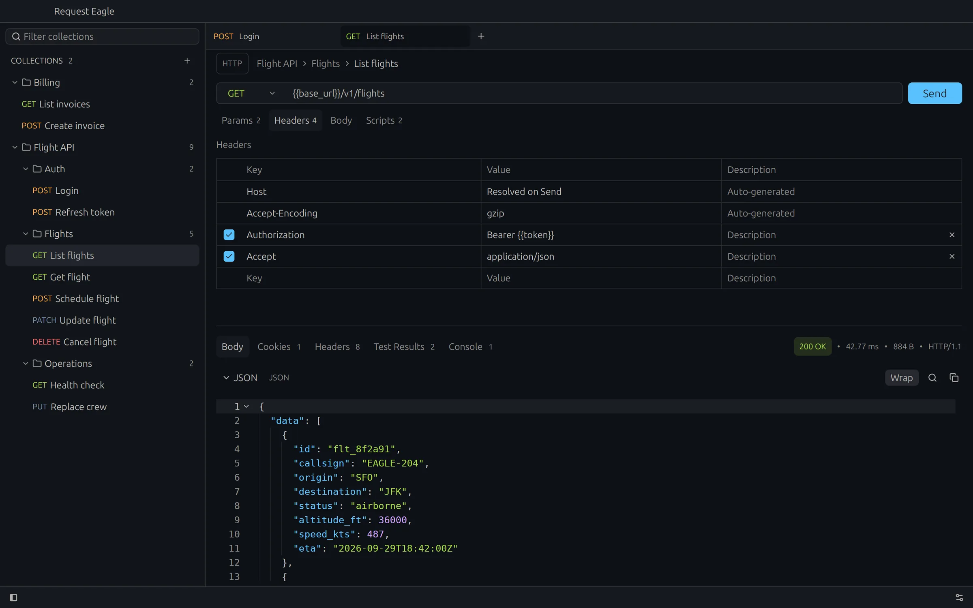Open PUT Replace crew request
The width and height of the screenshot is (973, 608).
click(x=102, y=407)
